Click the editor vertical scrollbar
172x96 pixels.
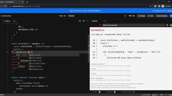tap(89, 49)
